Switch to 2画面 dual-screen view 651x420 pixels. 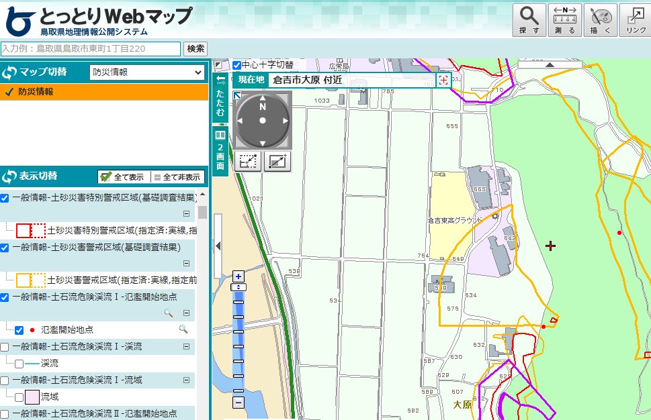[x=220, y=151]
